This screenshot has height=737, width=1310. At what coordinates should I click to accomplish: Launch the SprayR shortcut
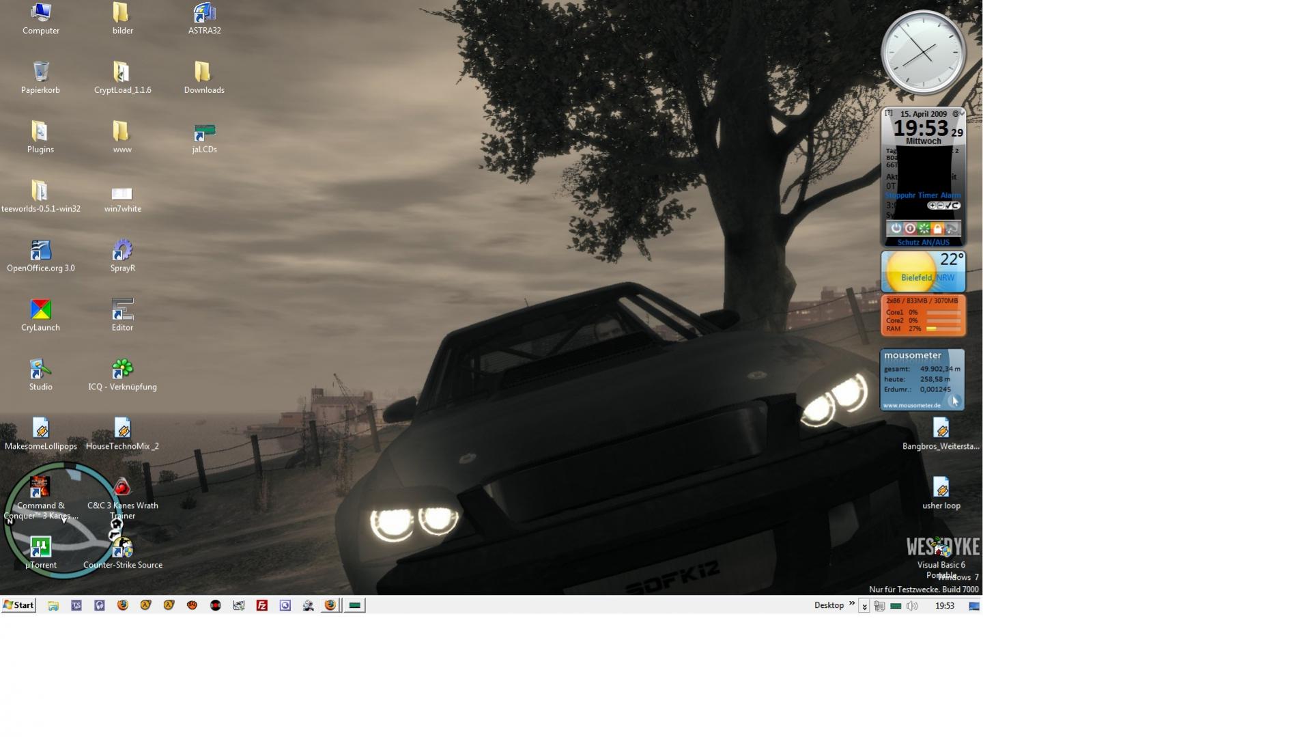coord(122,255)
